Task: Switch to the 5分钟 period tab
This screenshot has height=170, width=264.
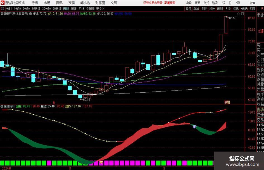Action: pos(26,9)
